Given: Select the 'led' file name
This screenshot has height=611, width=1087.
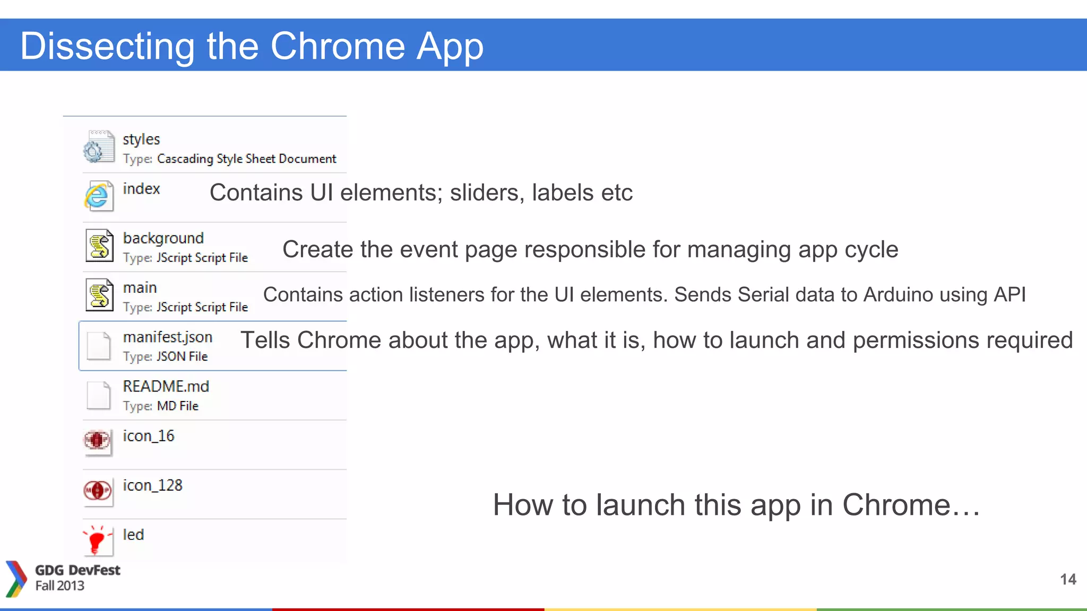Looking at the screenshot, I should coord(133,535).
